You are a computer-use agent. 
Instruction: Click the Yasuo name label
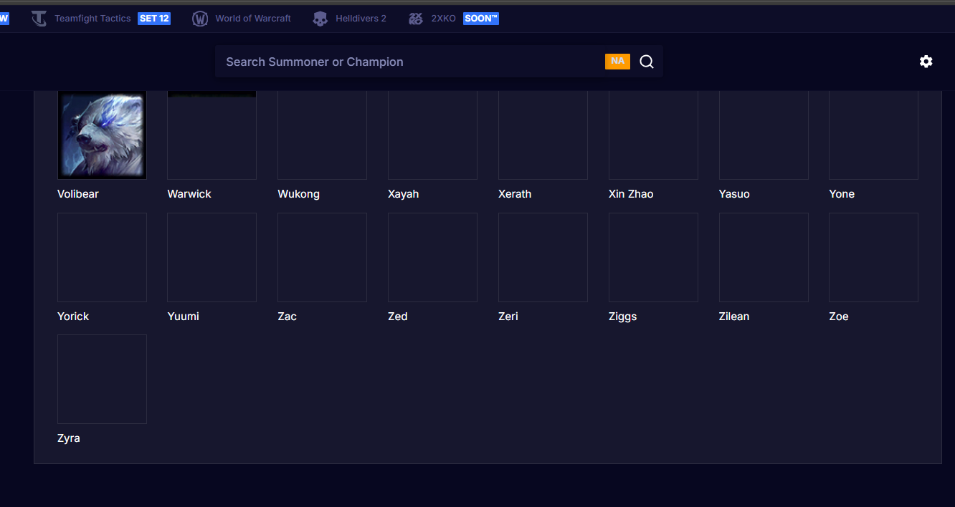[734, 194]
